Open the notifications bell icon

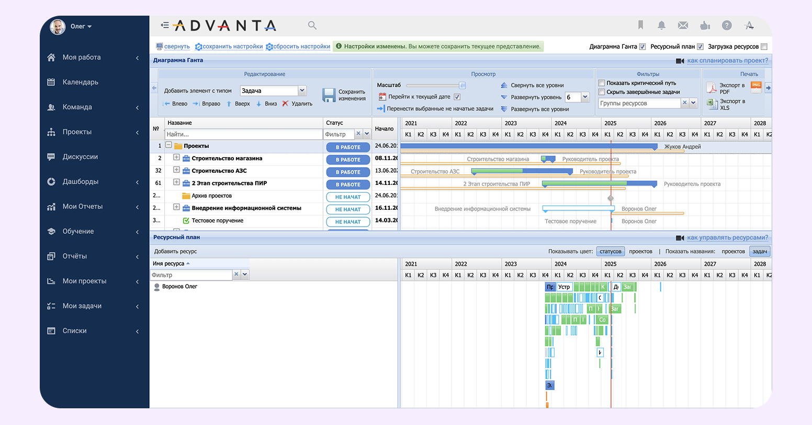tap(661, 25)
